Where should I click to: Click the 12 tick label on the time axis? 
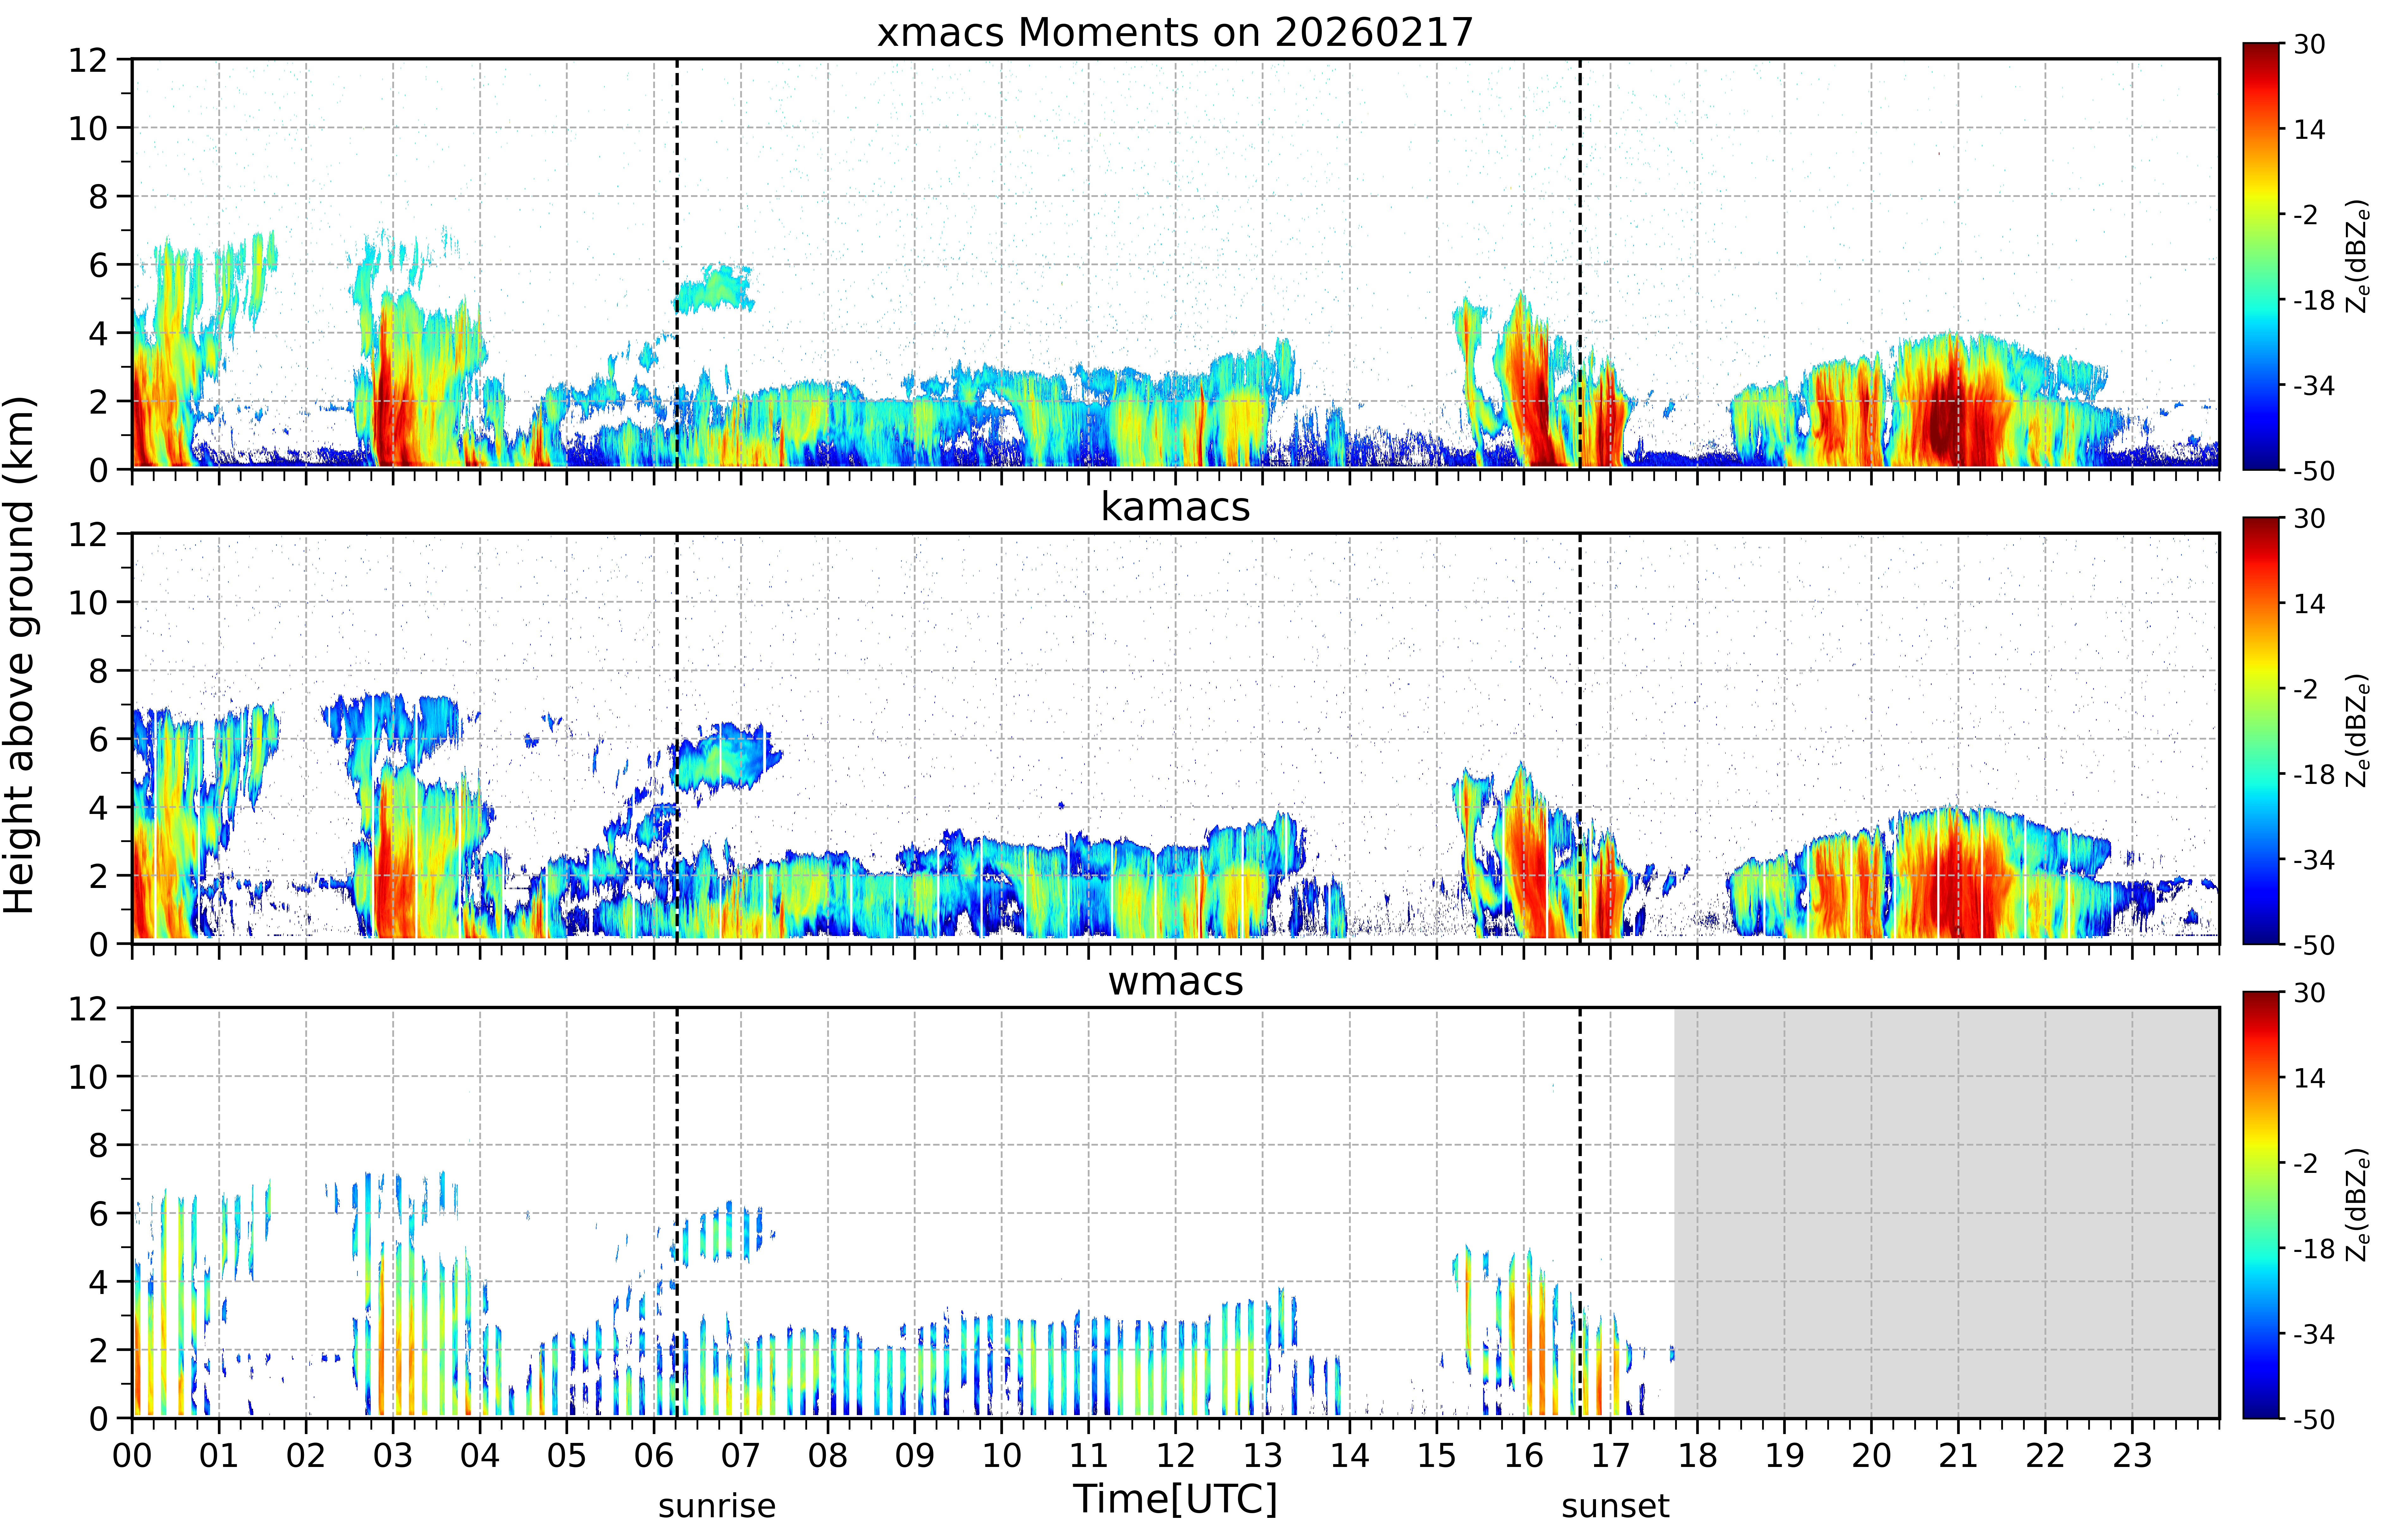1175,1455
